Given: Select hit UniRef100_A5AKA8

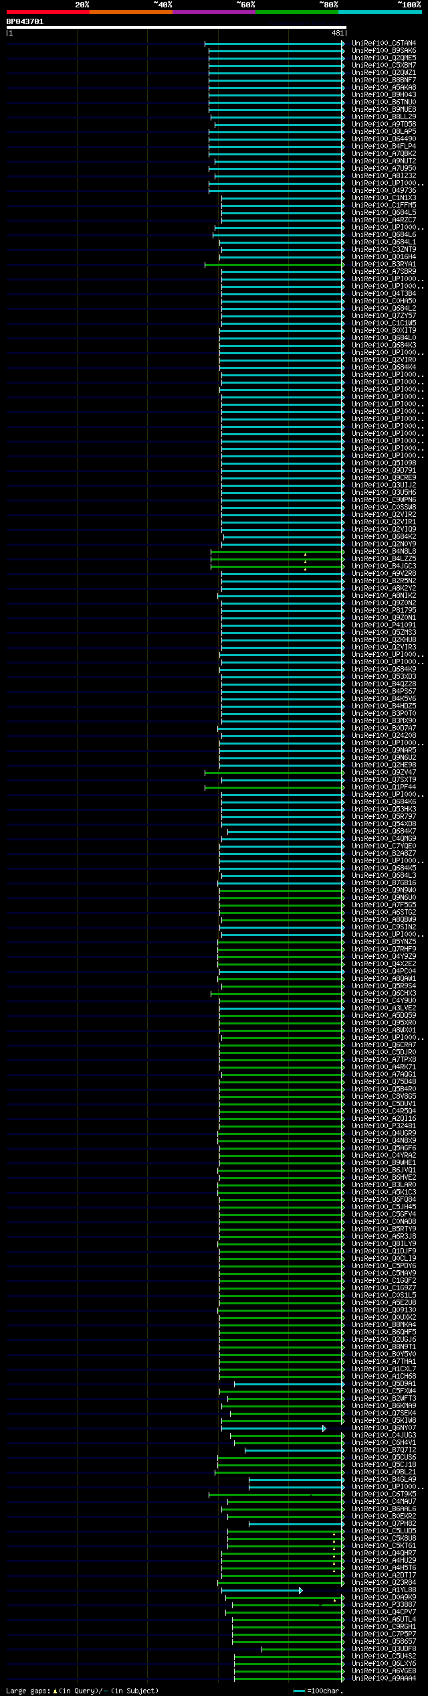Looking at the screenshot, I should 384,88.
